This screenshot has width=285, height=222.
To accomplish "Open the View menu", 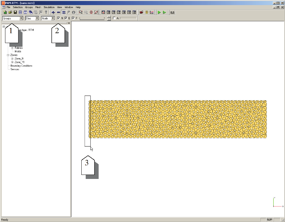I will (59, 7).
